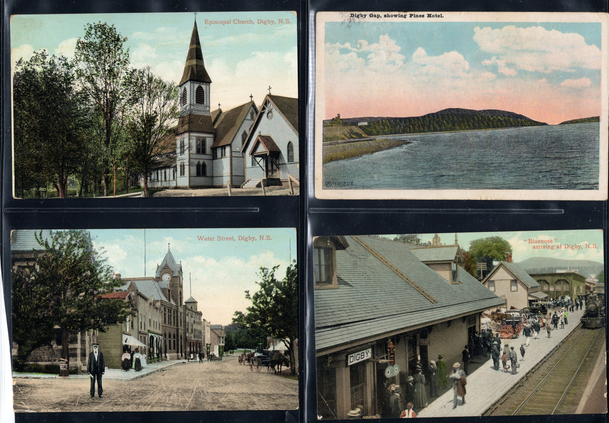Image resolution: width=609 pixels, height=423 pixels.
Task: Click the "Episcopal Church, Digby, N.S." caption
Action: (x=248, y=21)
